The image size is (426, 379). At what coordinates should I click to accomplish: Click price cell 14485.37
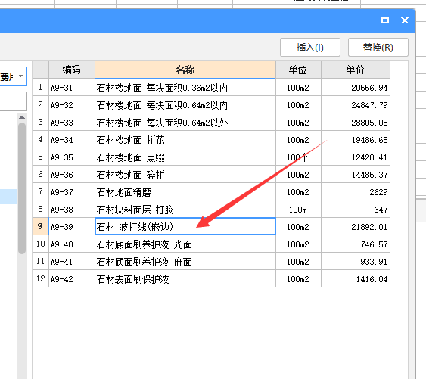(x=356, y=175)
